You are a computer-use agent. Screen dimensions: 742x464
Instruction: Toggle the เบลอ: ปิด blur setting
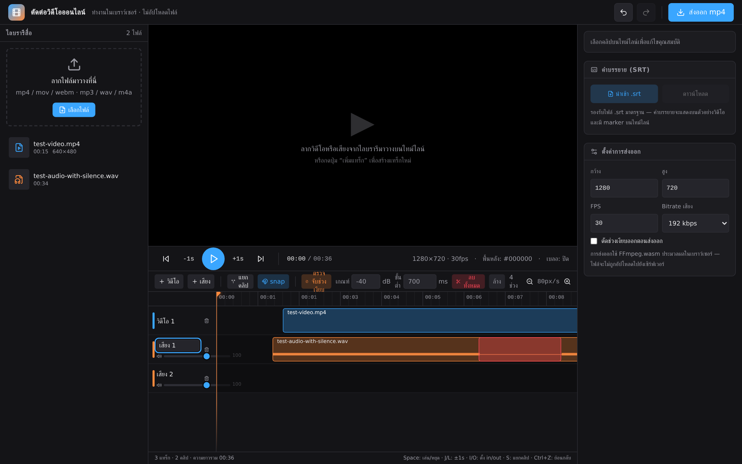[558, 259]
